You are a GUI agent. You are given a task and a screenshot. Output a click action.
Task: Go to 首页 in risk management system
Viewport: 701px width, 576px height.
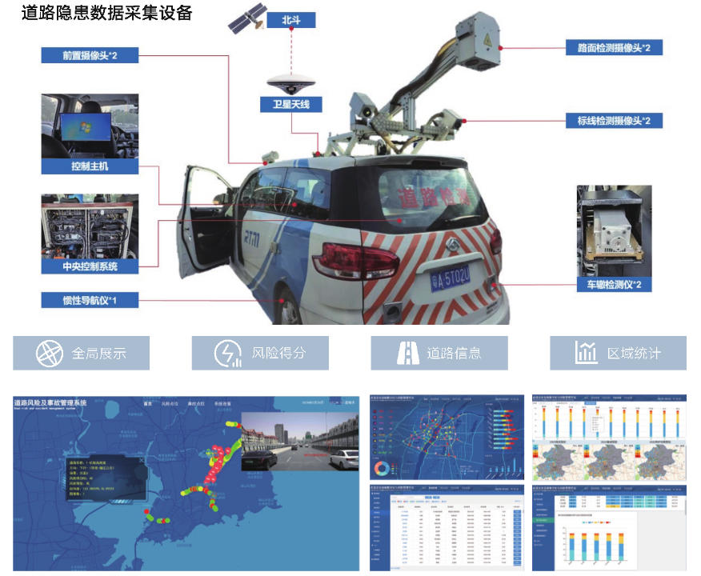[x=147, y=404]
